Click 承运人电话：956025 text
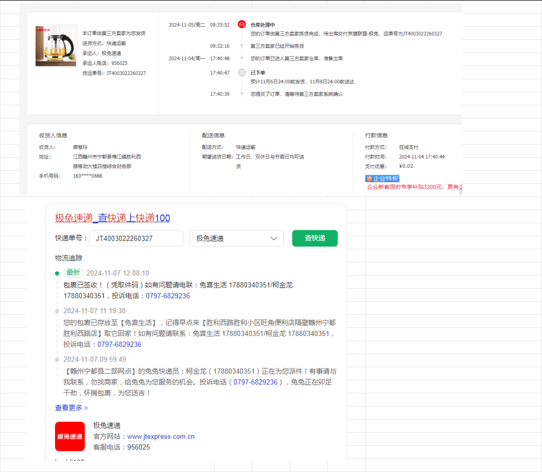 [105, 63]
